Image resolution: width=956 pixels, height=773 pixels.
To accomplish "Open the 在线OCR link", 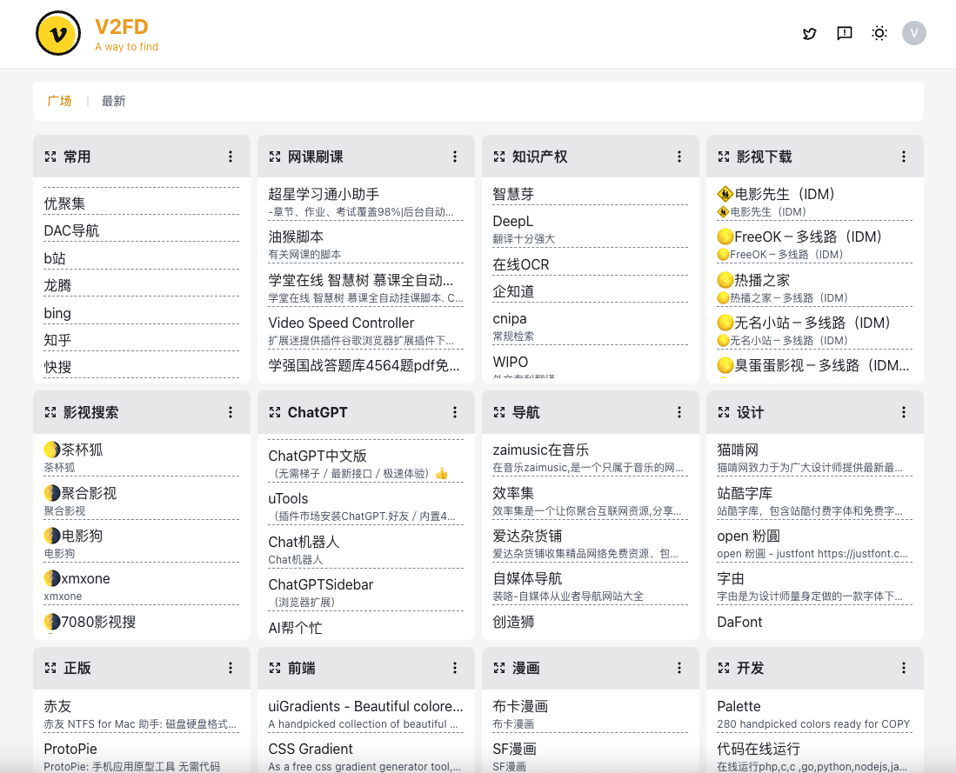I will (x=521, y=264).
